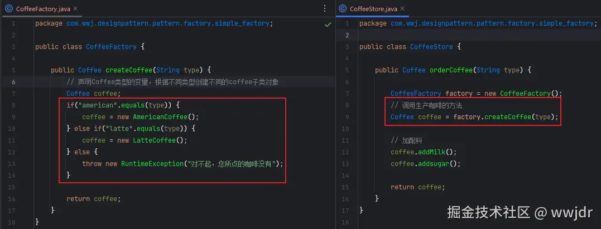The height and width of the screenshot is (229, 601).
Task: Click 'return coffee;' in CoffeeFactory.java
Action: tap(94, 199)
